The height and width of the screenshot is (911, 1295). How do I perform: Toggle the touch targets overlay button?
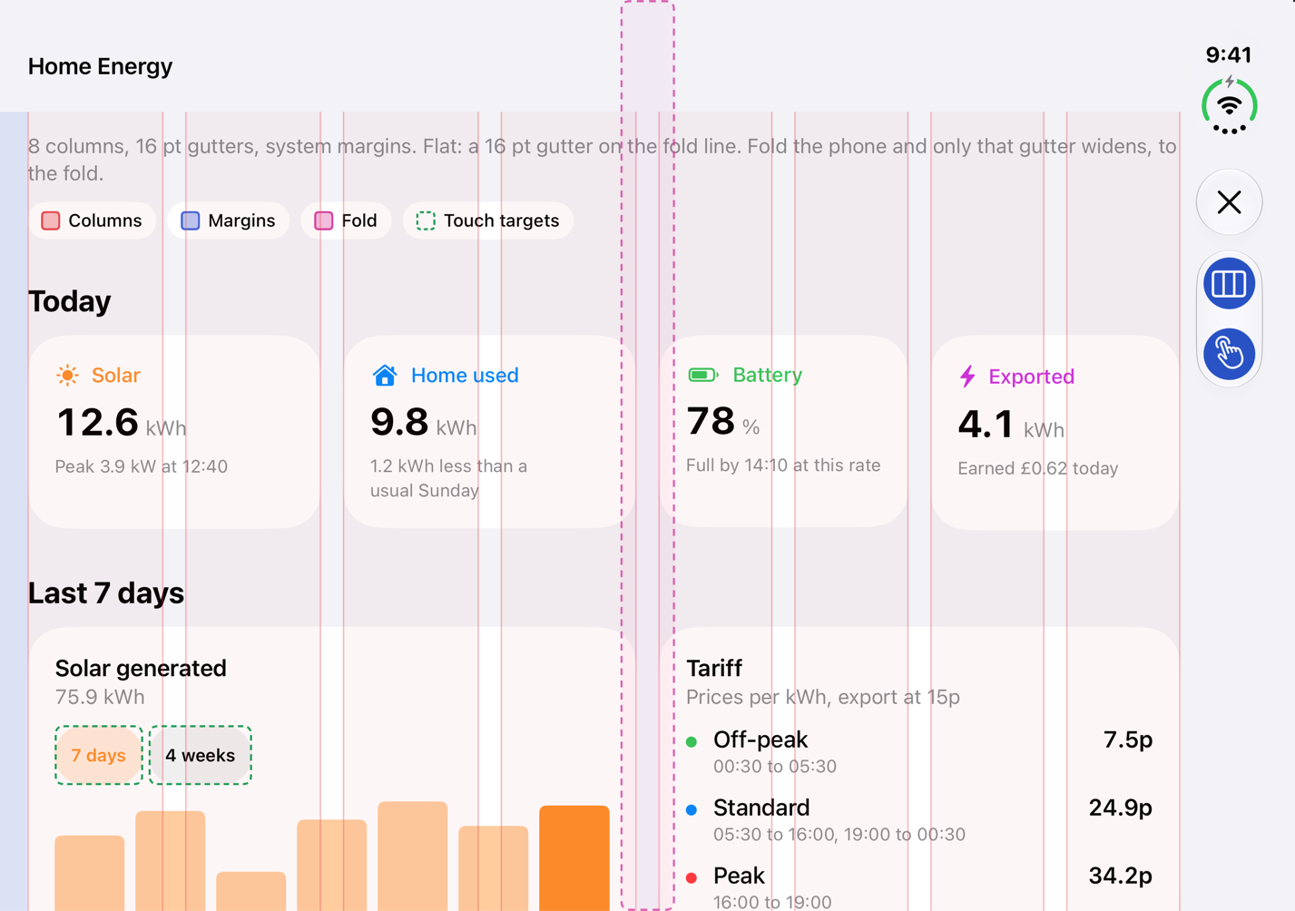tap(1229, 353)
